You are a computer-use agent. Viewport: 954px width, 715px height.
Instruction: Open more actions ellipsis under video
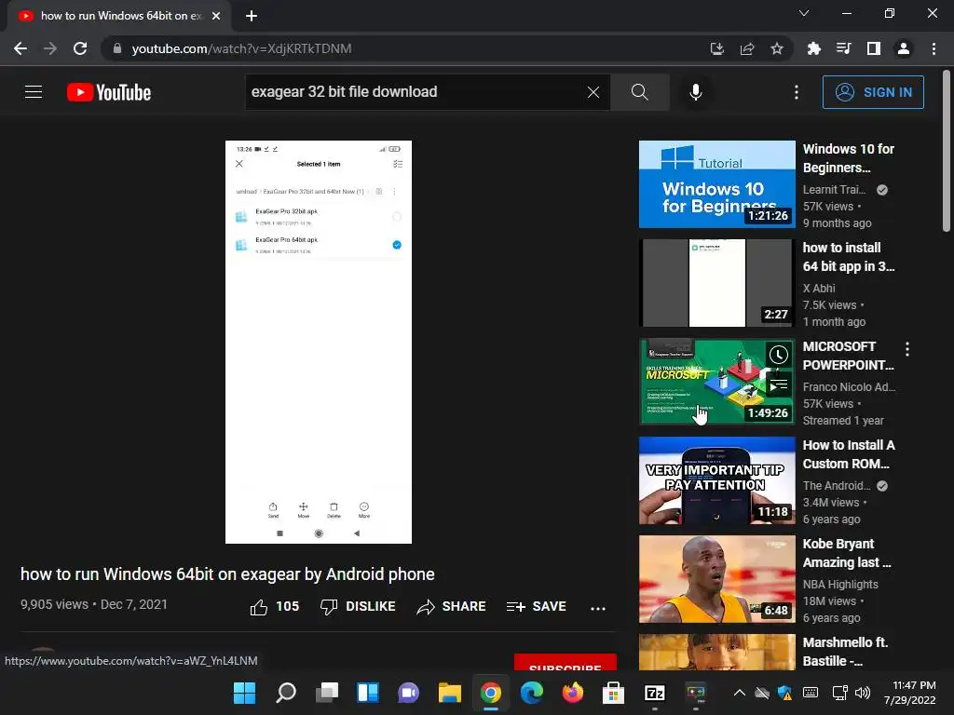[598, 607]
